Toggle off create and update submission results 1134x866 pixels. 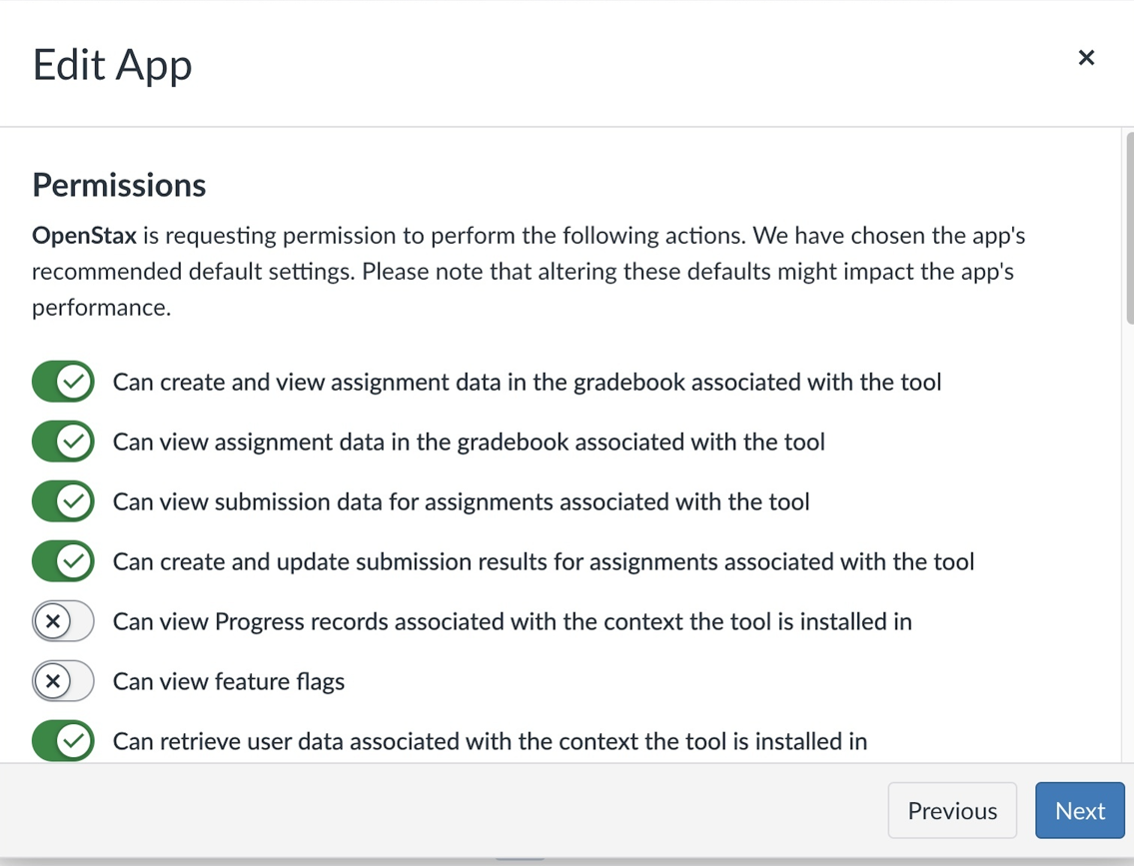63,561
